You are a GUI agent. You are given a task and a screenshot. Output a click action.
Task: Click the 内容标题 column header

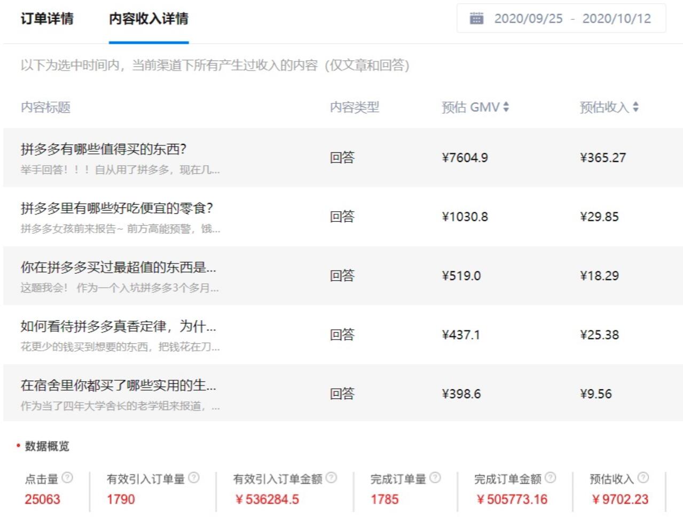tap(45, 107)
